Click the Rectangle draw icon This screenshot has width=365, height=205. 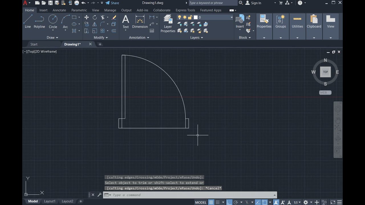point(74,17)
